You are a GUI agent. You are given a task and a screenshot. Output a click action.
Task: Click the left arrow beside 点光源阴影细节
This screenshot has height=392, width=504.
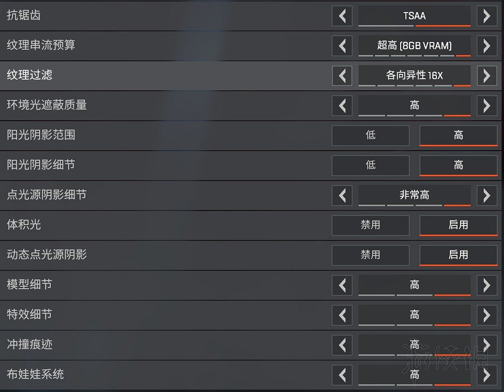[342, 196]
